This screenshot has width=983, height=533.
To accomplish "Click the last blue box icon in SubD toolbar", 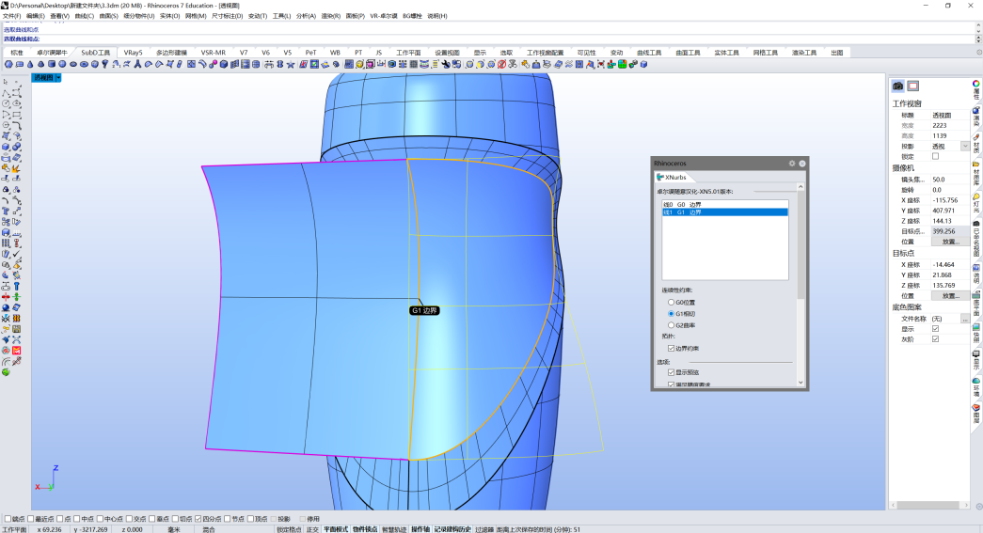I will (x=643, y=64).
